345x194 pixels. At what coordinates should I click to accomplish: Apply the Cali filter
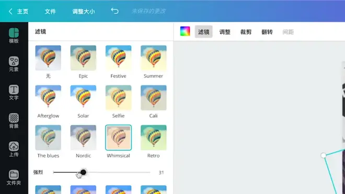coord(154,98)
